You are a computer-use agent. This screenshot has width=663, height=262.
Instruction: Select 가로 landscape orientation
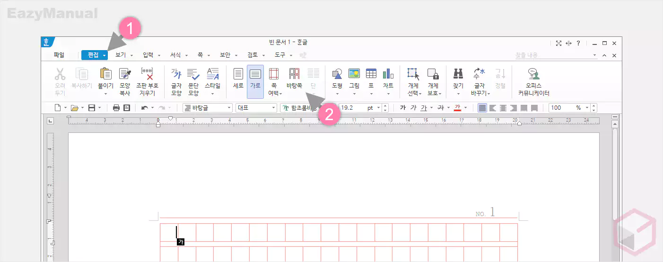[255, 81]
